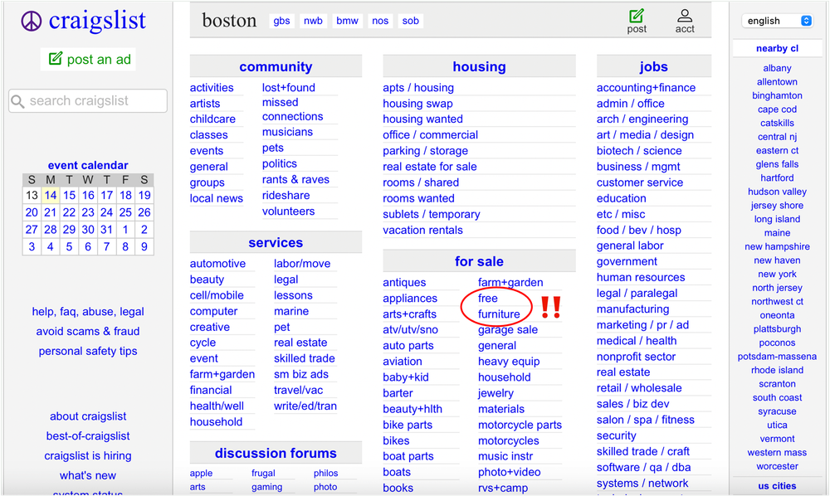Open the free listings link

tap(487, 299)
